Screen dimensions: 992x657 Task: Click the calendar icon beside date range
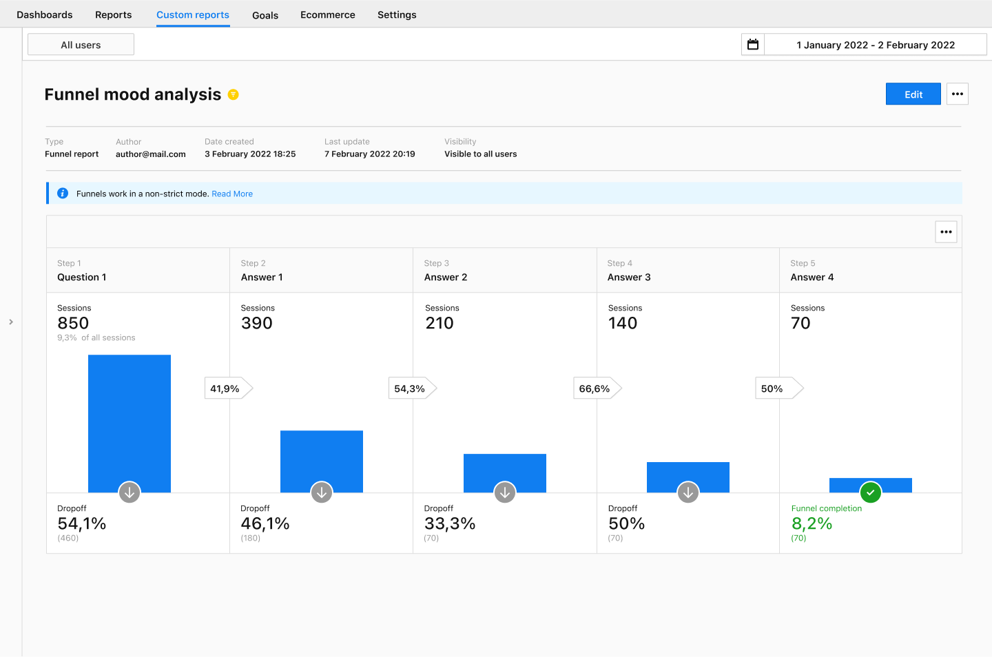tap(753, 45)
